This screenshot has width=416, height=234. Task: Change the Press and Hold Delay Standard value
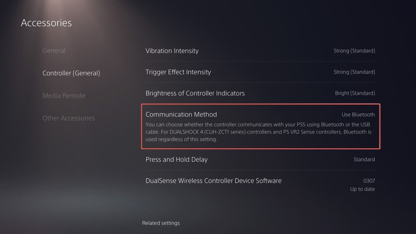(x=364, y=159)
